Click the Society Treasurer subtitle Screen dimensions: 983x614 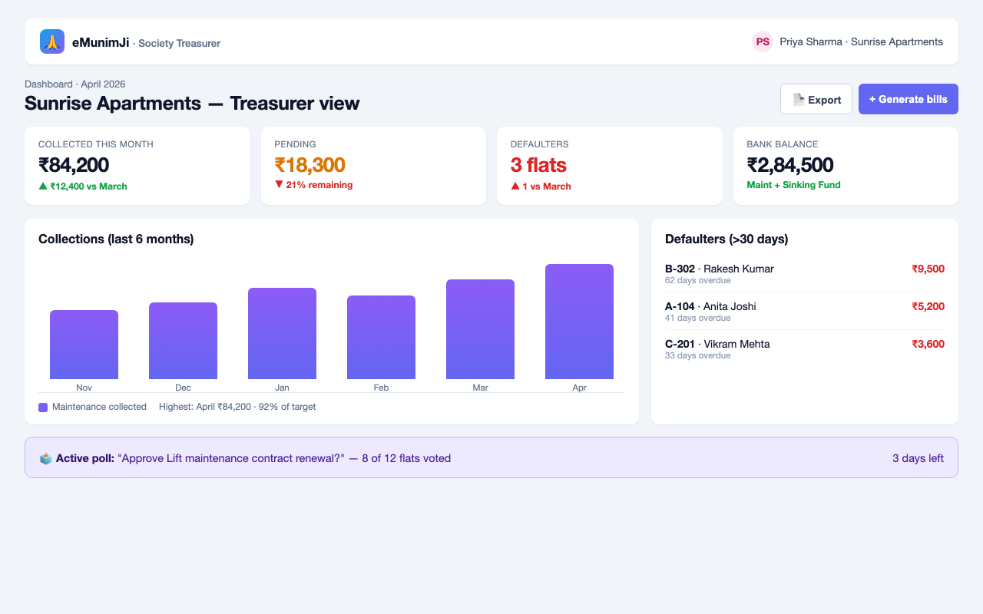(179, 44)
